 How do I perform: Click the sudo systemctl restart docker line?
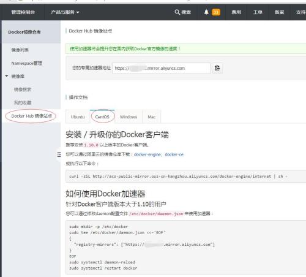(103, 268)
